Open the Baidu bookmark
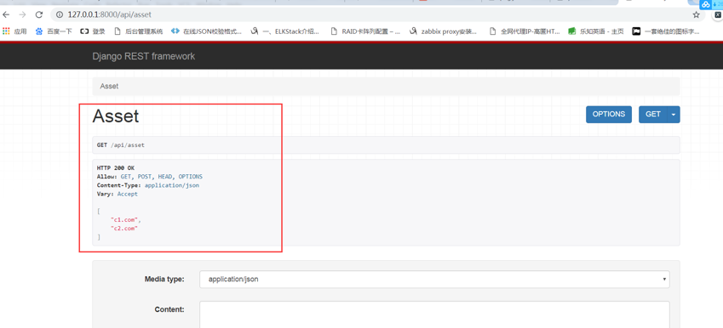This screenshot has width=723, height=328. [x=54, y=31]
